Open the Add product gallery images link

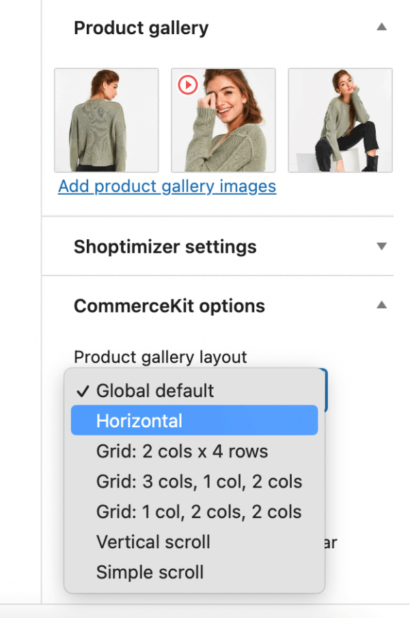[166, 186]
